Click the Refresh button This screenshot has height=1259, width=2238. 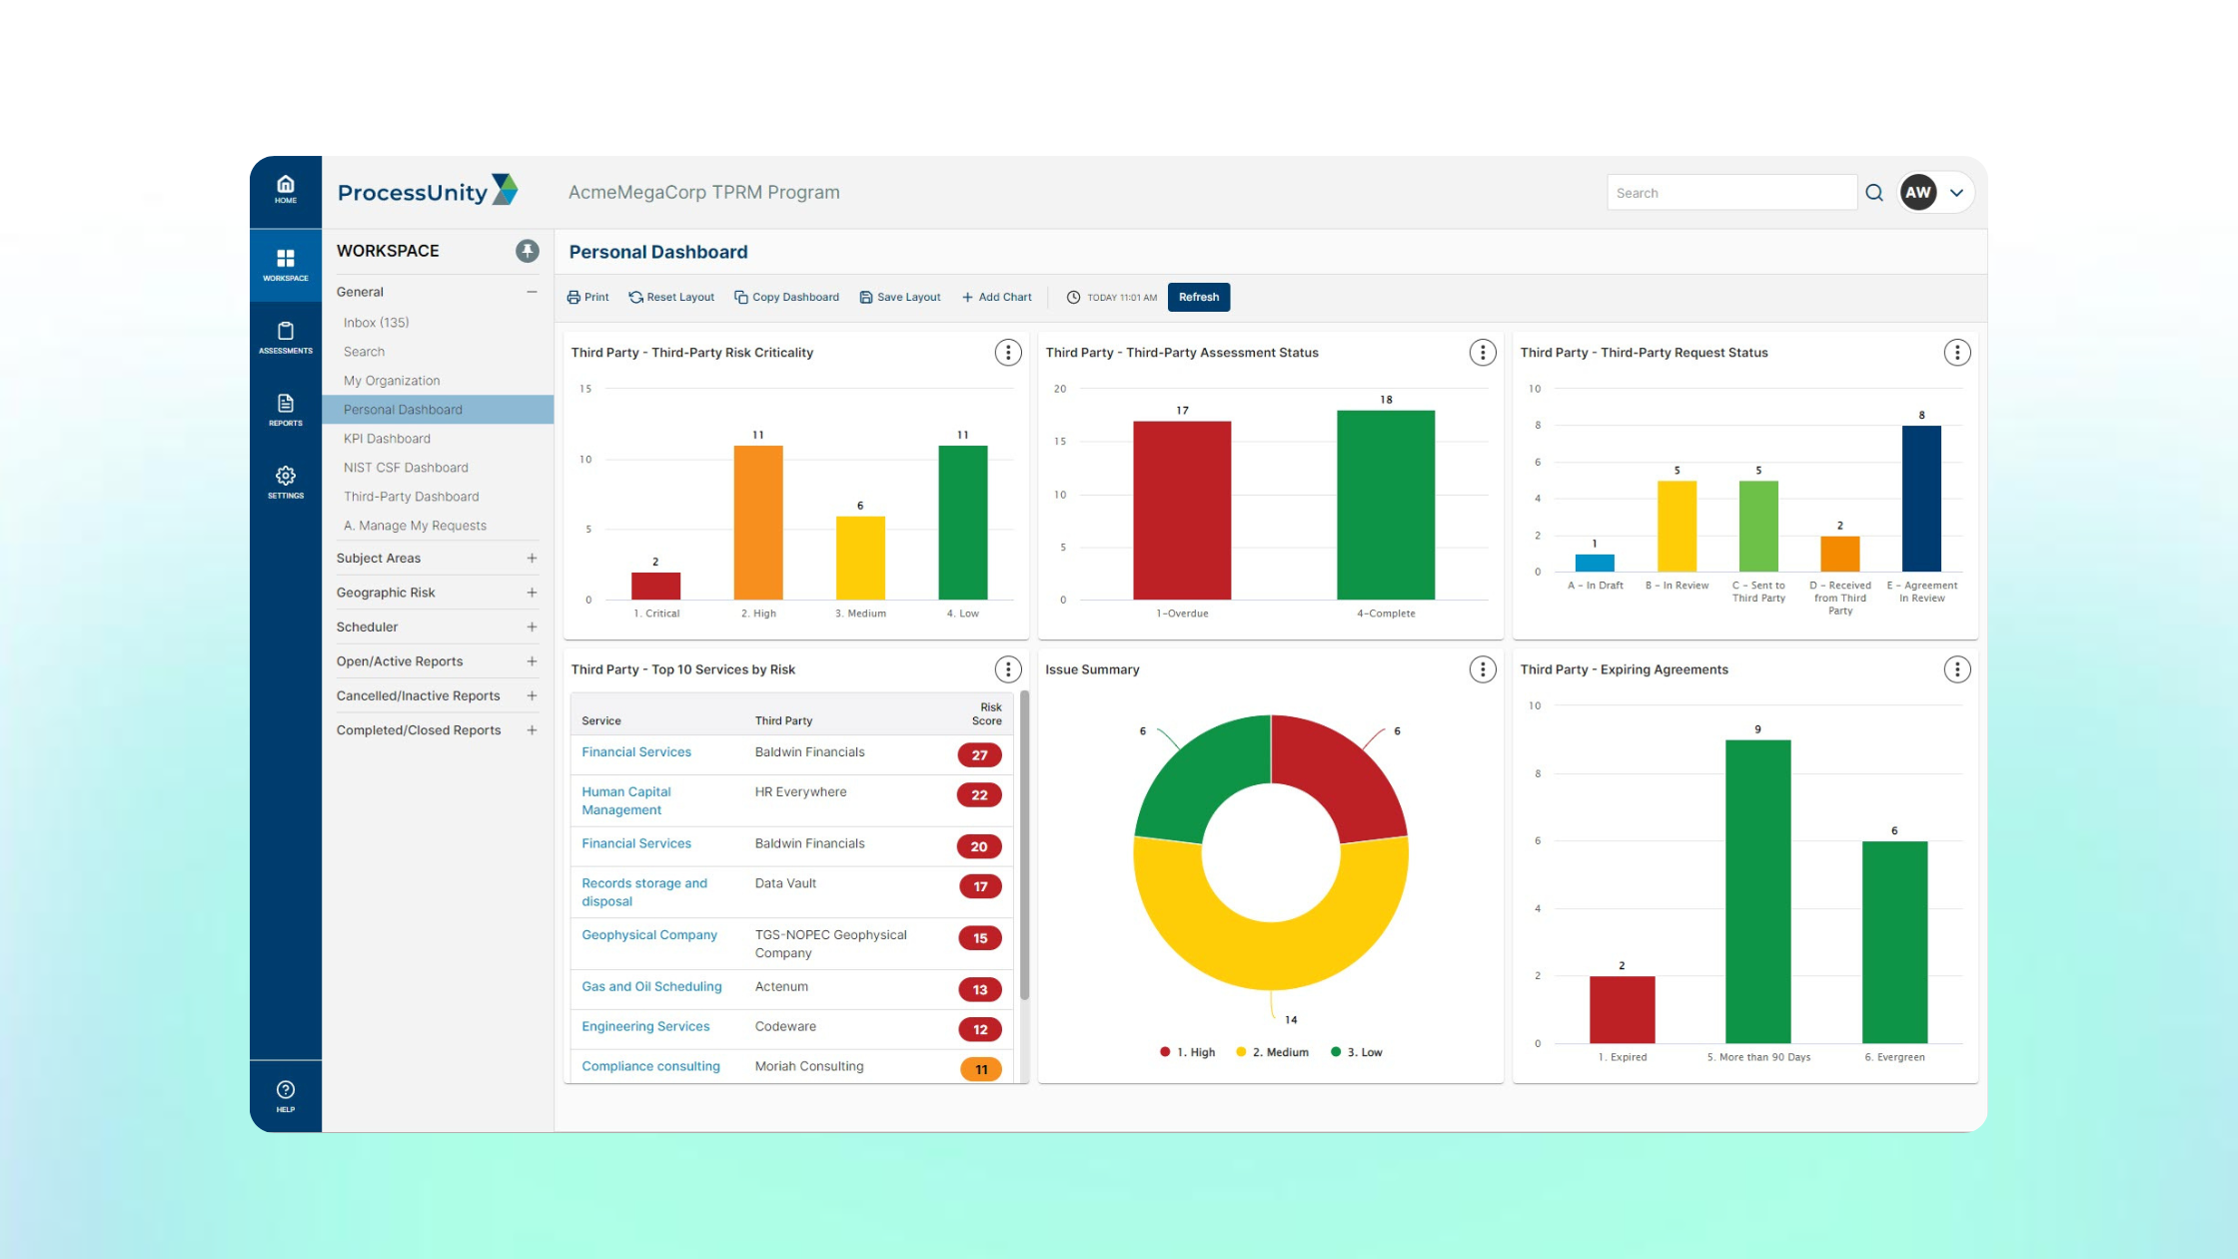point(1199,297)
